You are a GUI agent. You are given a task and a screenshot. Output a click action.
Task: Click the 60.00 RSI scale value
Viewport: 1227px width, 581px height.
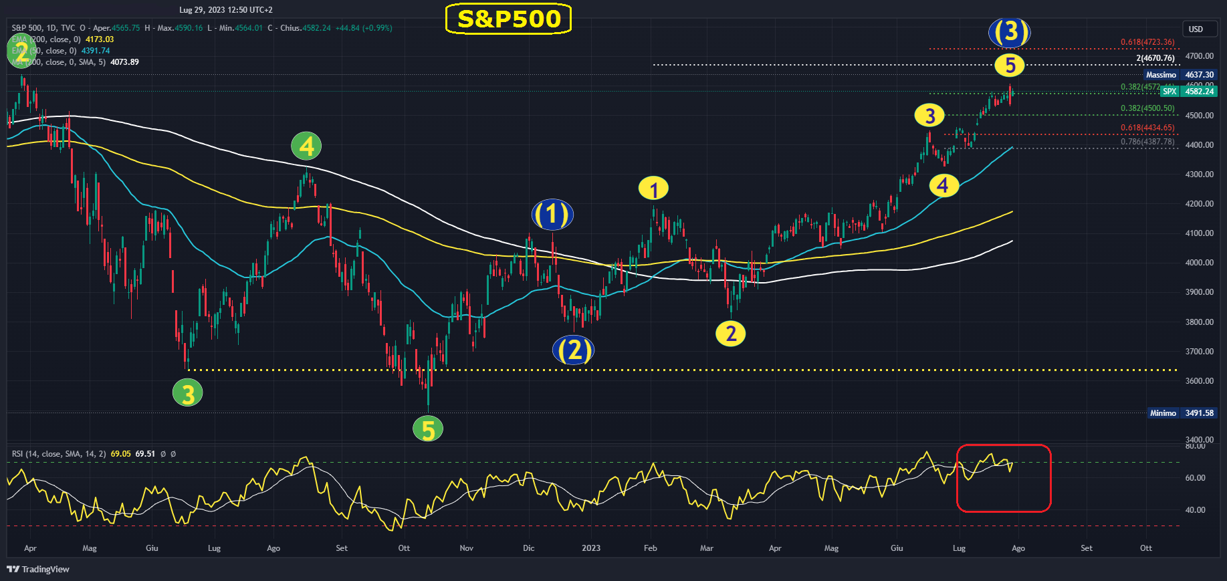pos(1196,478)
